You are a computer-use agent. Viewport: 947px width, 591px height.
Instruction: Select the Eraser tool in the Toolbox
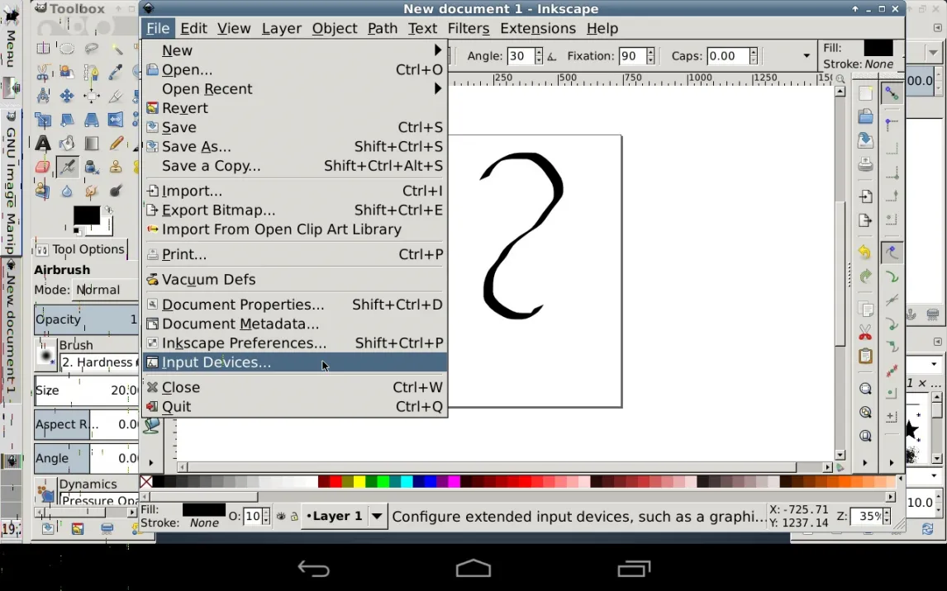click(43, 168)
